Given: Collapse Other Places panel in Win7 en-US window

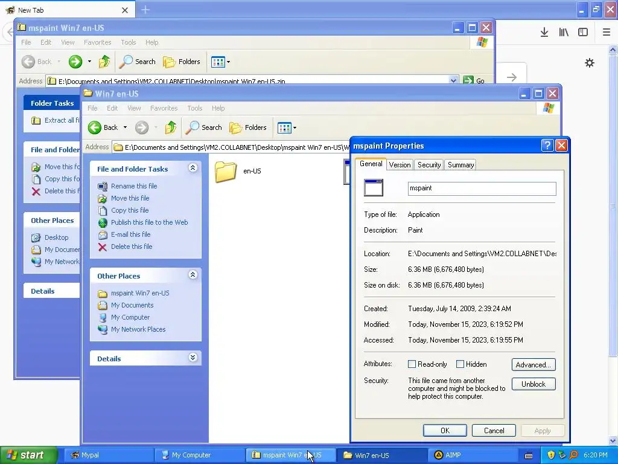Looking at the screenshot, I should [193, 275].
